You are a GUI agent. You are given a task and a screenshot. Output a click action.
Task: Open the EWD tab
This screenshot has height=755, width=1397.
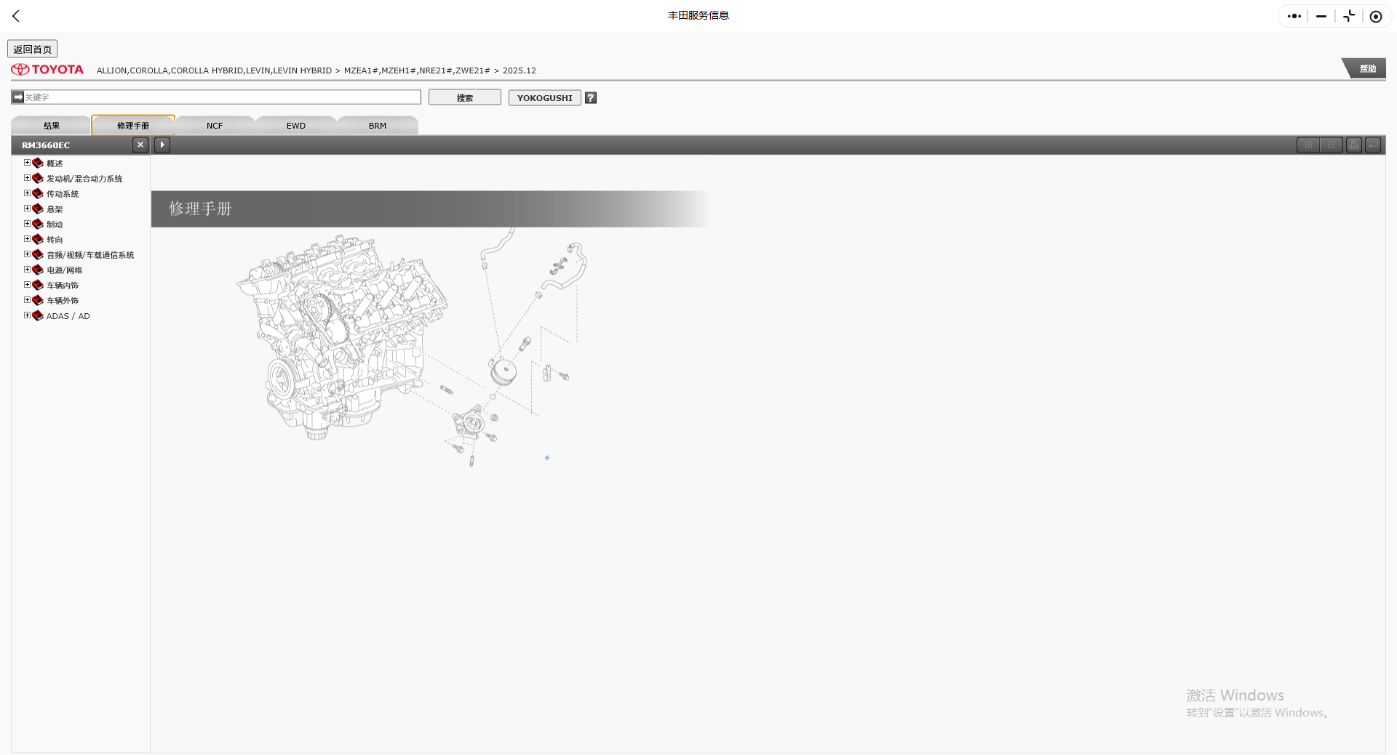coord(296,125)
